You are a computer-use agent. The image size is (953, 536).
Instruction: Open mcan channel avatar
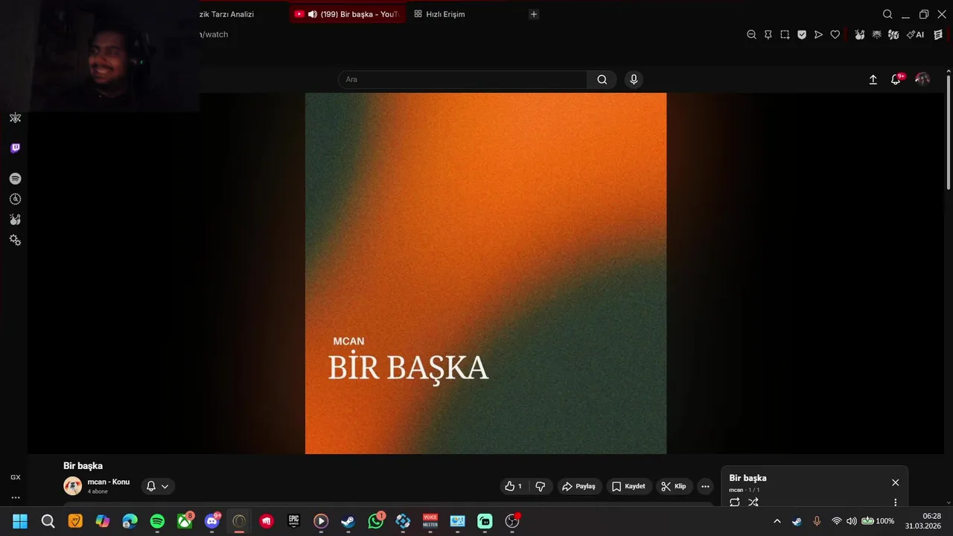73,486
